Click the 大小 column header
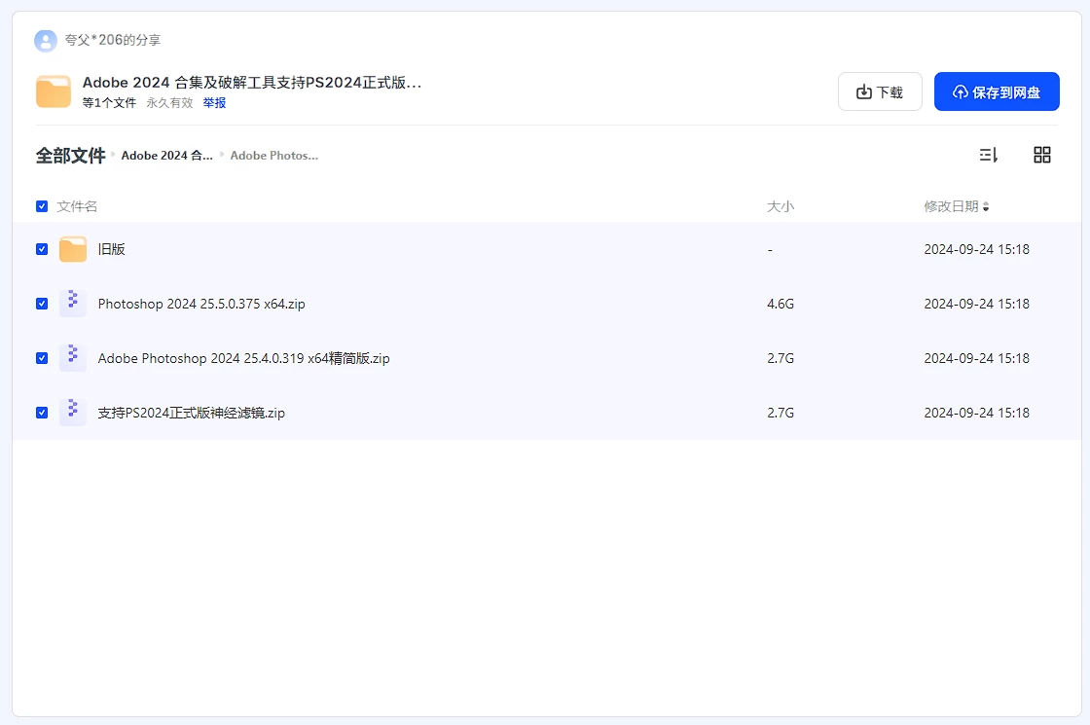The image size is (1090, 725). 781,206
